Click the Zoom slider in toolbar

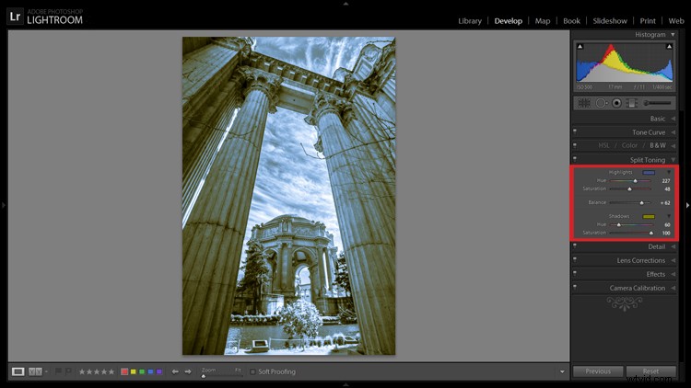tap(222, 376)
